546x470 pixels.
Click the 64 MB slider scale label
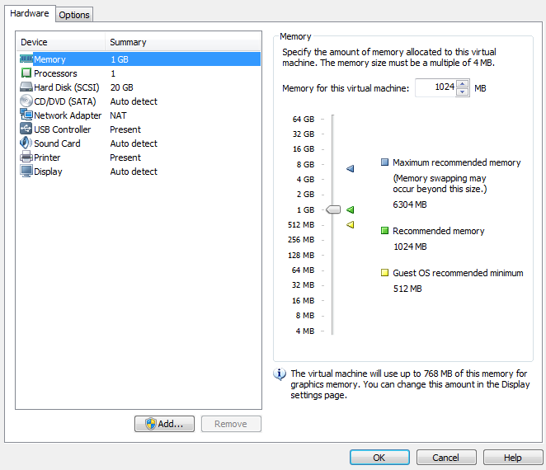click(x=303, y=270)
